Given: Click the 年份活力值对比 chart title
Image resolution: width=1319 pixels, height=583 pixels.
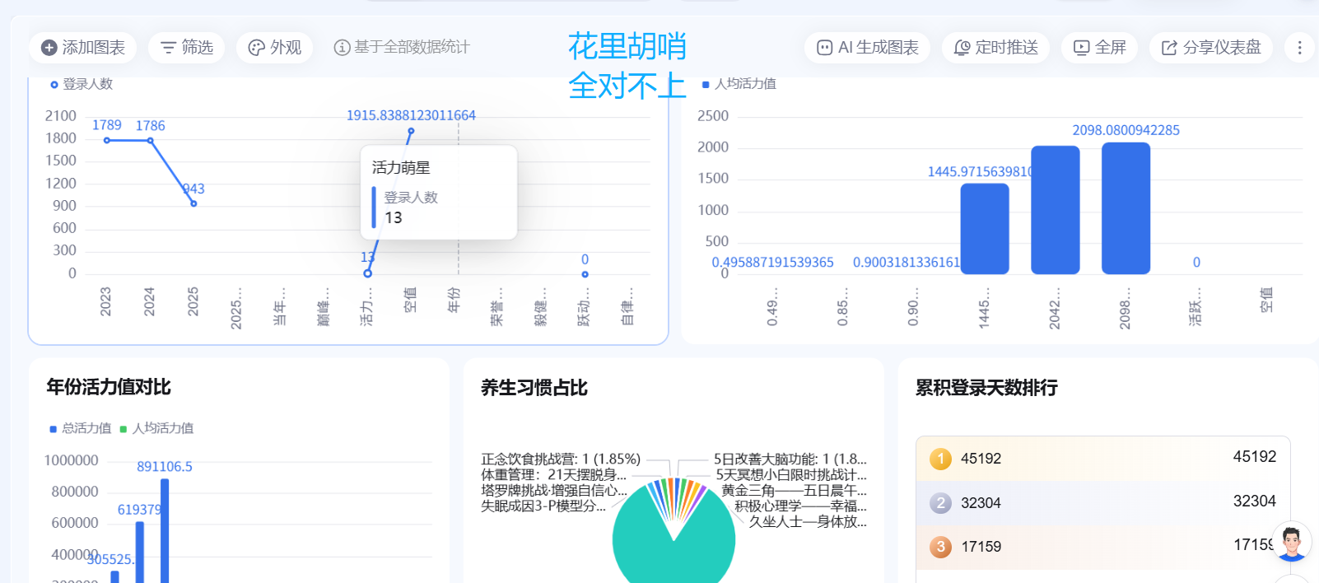Looking at the screenshot, I should (x=109, y=387).
